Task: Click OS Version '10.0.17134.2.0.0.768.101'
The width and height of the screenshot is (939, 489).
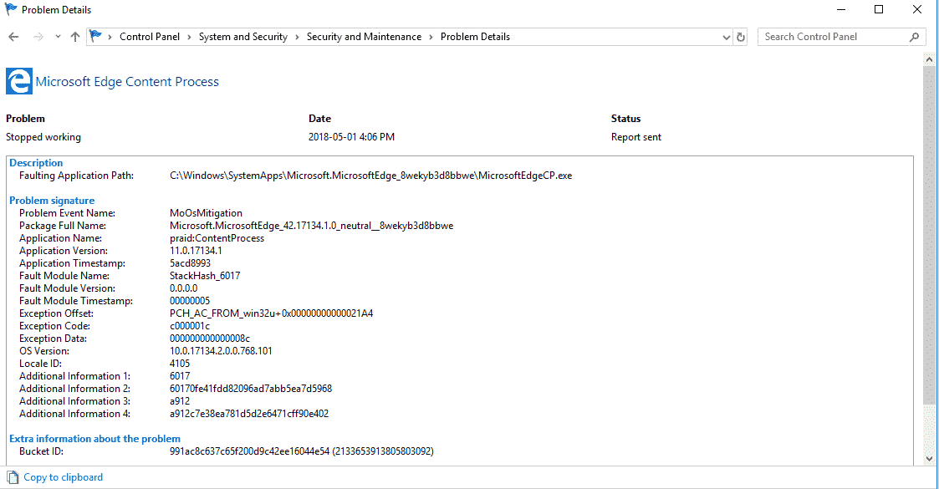Action: [221, 351]
